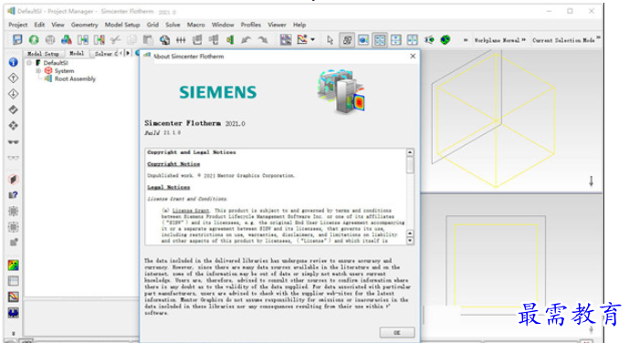Screen dimensions: 629x343
Task: Expand toolbar overflow chevron before Workplane Normal
Action: tap(466, 40)
